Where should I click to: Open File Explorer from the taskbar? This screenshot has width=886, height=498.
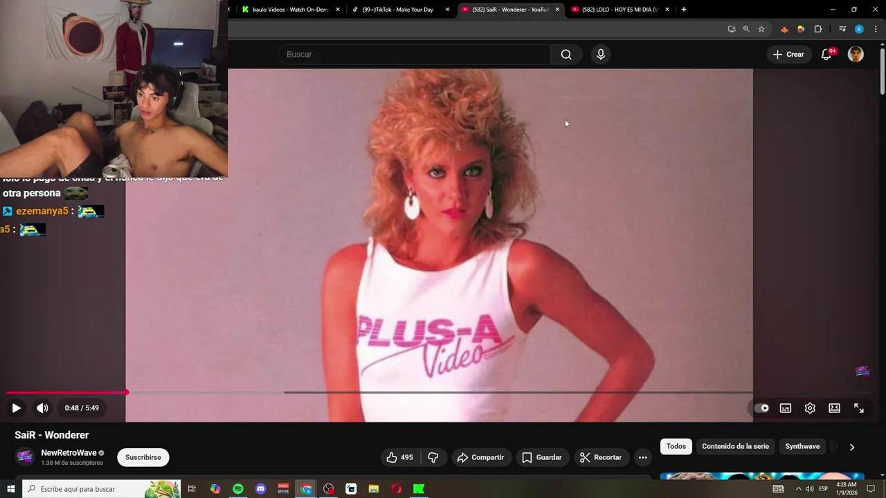[374, 489]
